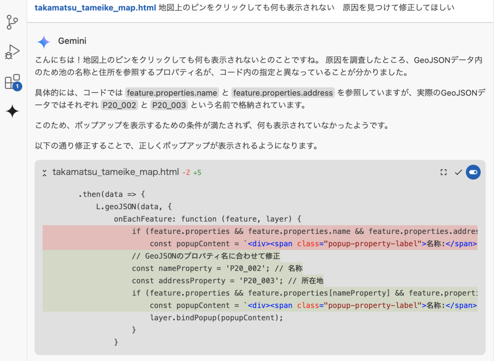Click the paragraph starting 'このため、ポップアップを表示'

point(212,125)
